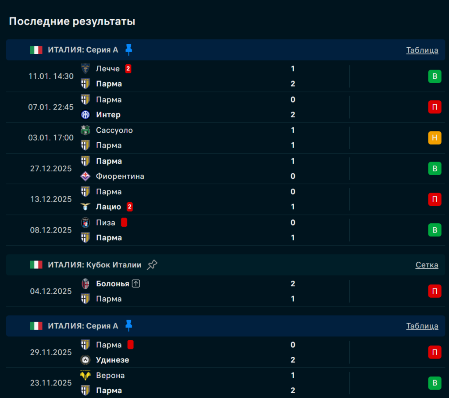449x398 pixels.
Task: Toggle pin on the lower Серия А header
Action: tap(128, 326)
